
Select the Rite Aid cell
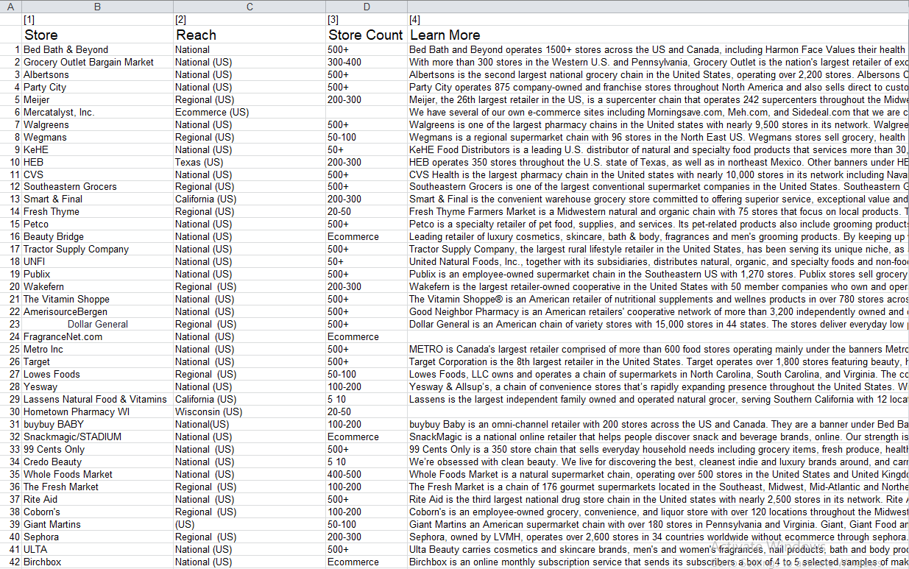97,500
